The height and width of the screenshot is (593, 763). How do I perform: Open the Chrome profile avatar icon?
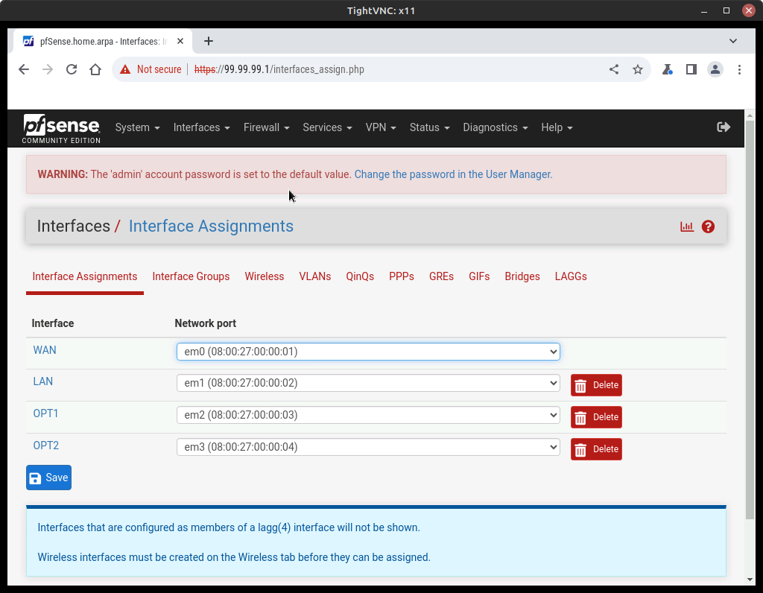coord(715,69)
